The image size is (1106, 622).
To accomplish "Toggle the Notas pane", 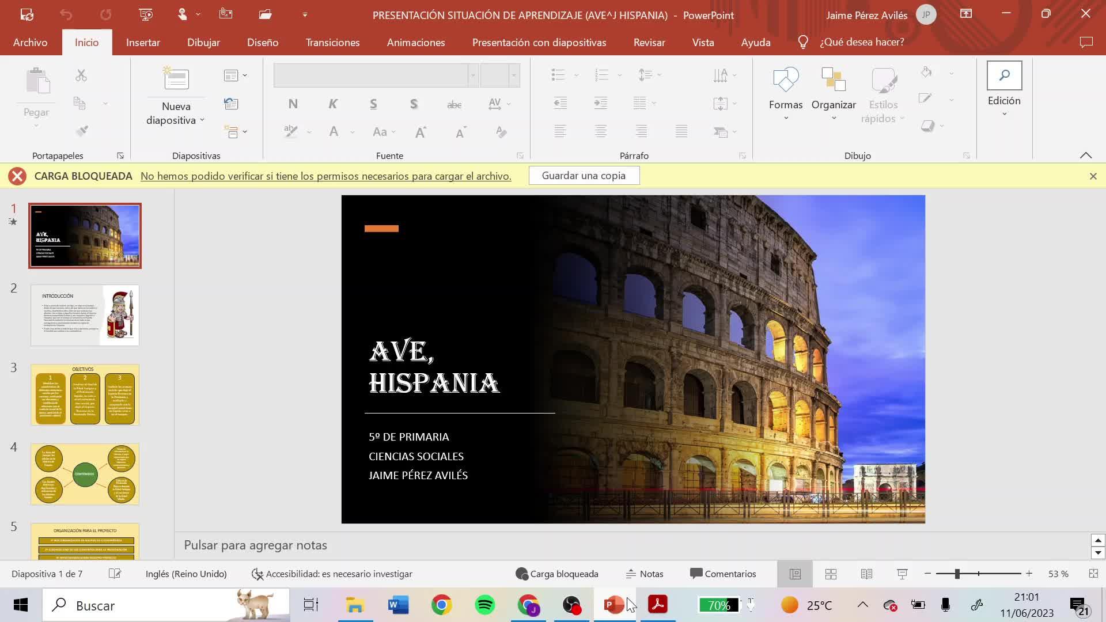I will [645, 574].
